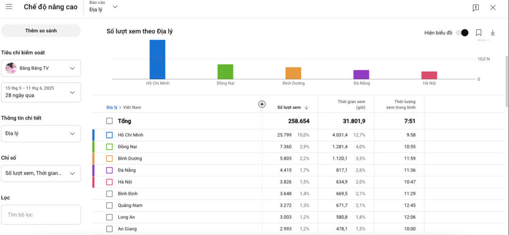Click the blue Hồ Chí Minh chart bar
The height and width of the screenshot is (235, 509).
[158, 59]
